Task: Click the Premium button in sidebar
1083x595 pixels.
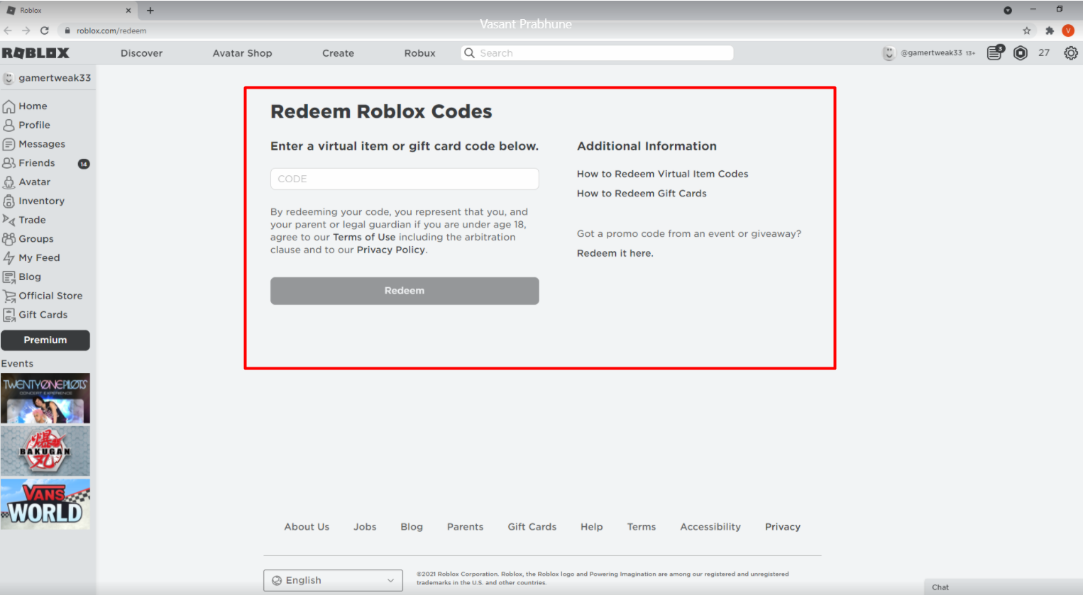Action: pyautogui.click(x=45, y=340)
